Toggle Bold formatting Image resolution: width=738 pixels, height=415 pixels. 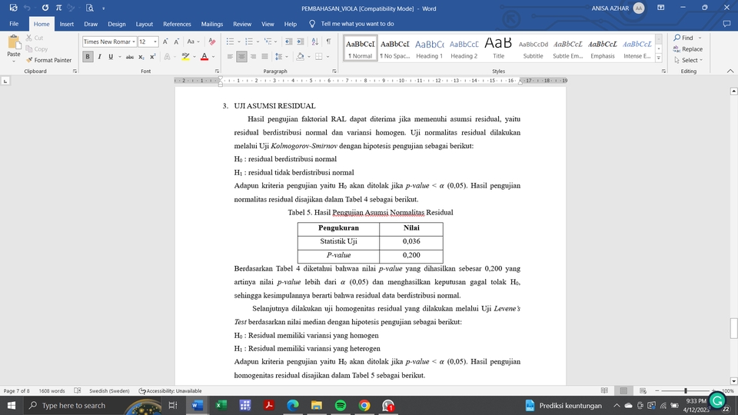[88, 57]
